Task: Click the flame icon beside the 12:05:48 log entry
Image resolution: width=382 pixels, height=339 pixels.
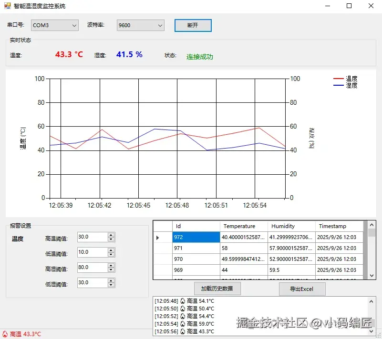Action: coord(183,300)
